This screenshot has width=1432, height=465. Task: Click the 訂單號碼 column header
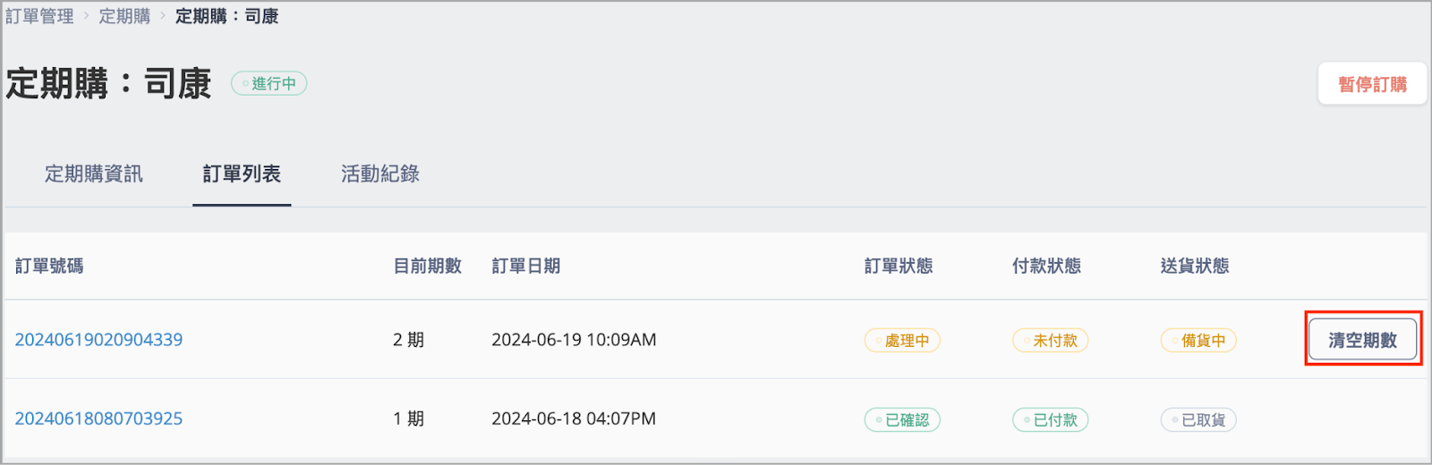49,266
